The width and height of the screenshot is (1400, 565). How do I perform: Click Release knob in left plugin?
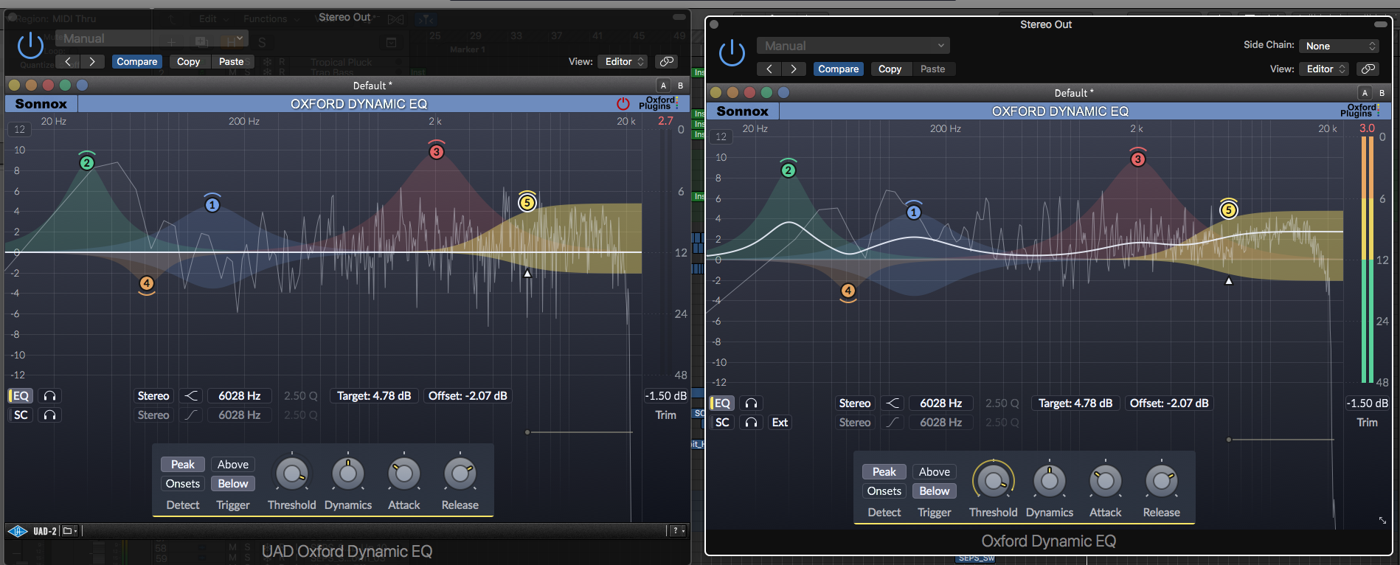[460, 474]
